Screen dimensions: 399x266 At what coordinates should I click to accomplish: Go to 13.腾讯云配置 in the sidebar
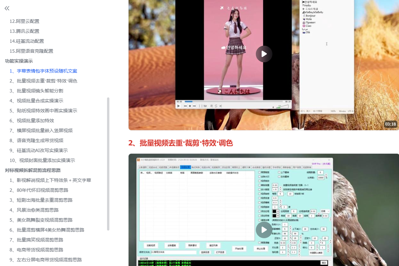click(x=25, y=31)
